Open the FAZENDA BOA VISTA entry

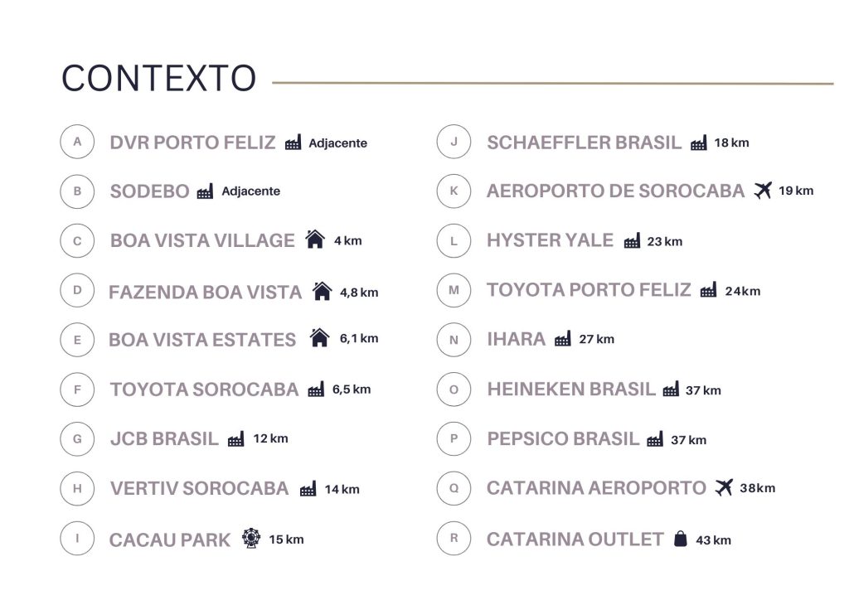205,293
